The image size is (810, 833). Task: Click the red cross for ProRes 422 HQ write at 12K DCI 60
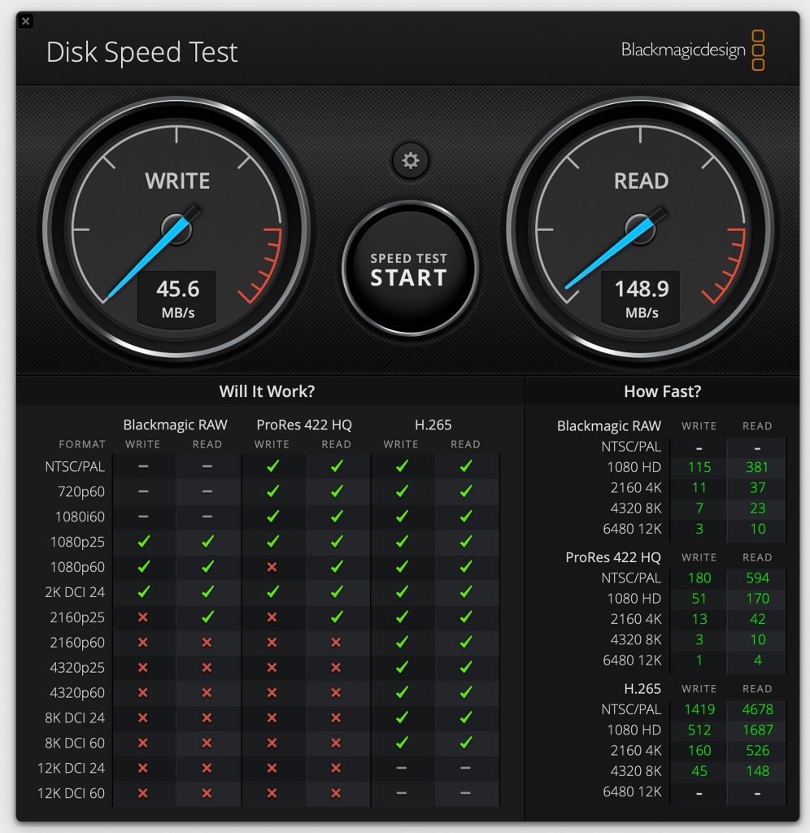(272, 793)
